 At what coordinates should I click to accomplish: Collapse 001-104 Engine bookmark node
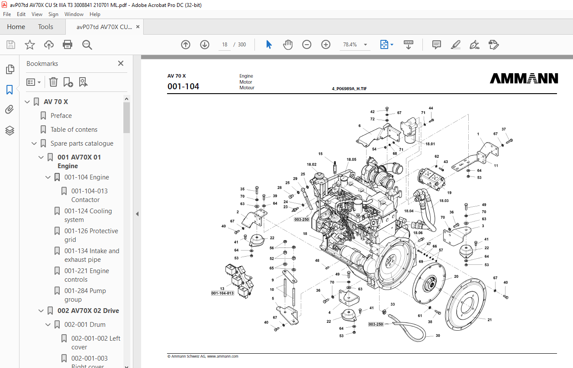[48, 177]
